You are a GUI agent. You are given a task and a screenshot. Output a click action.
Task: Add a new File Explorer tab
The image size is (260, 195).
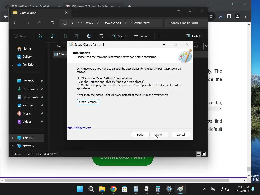[x=77, y=13]
